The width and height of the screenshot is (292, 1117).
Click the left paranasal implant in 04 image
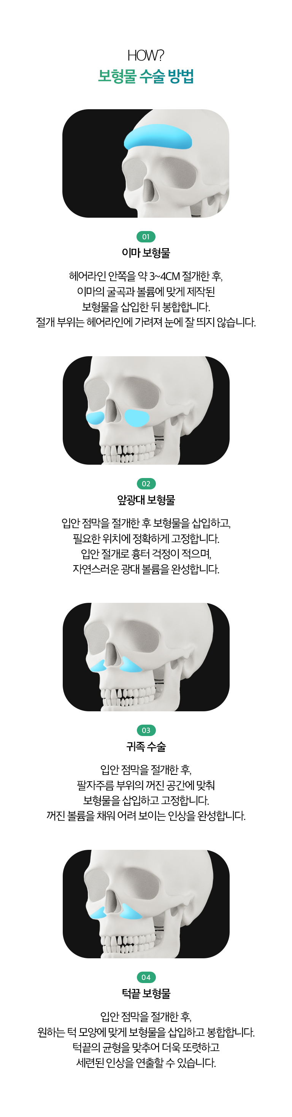(x=99, y=912)
